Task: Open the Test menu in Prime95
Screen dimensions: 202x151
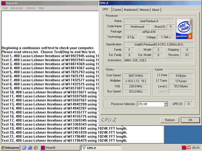Action: [x=5, y=8]
